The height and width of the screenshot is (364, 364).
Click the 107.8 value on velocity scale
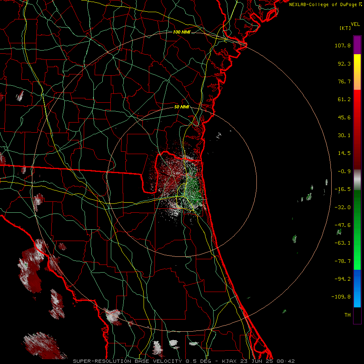(x=343, y=45)
